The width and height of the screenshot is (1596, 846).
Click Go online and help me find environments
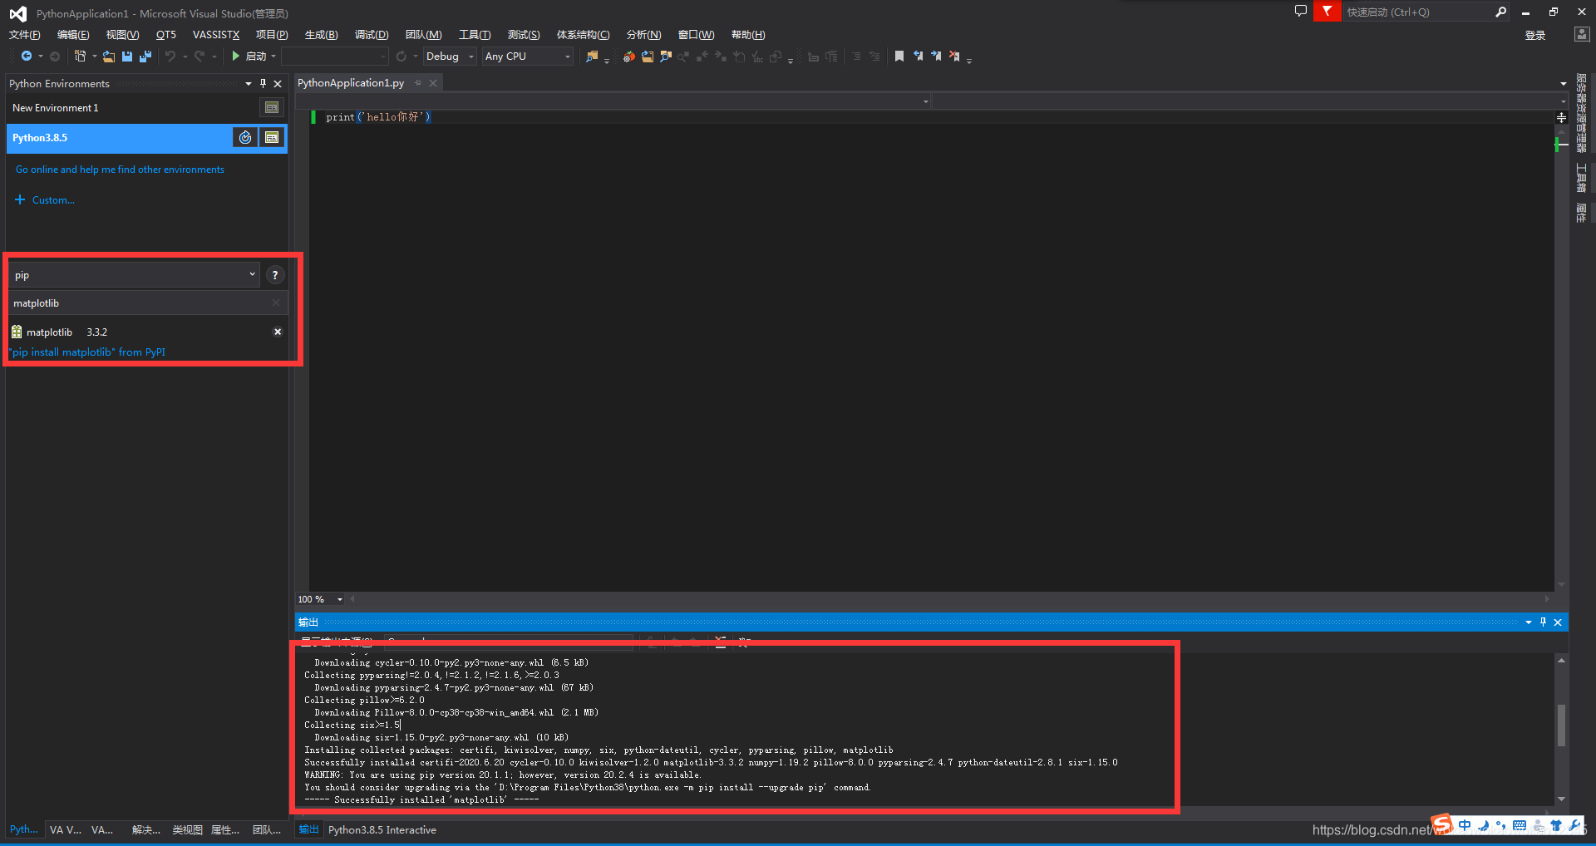point(120,170)
